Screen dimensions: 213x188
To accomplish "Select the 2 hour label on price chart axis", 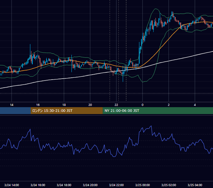I will (169, 105).
